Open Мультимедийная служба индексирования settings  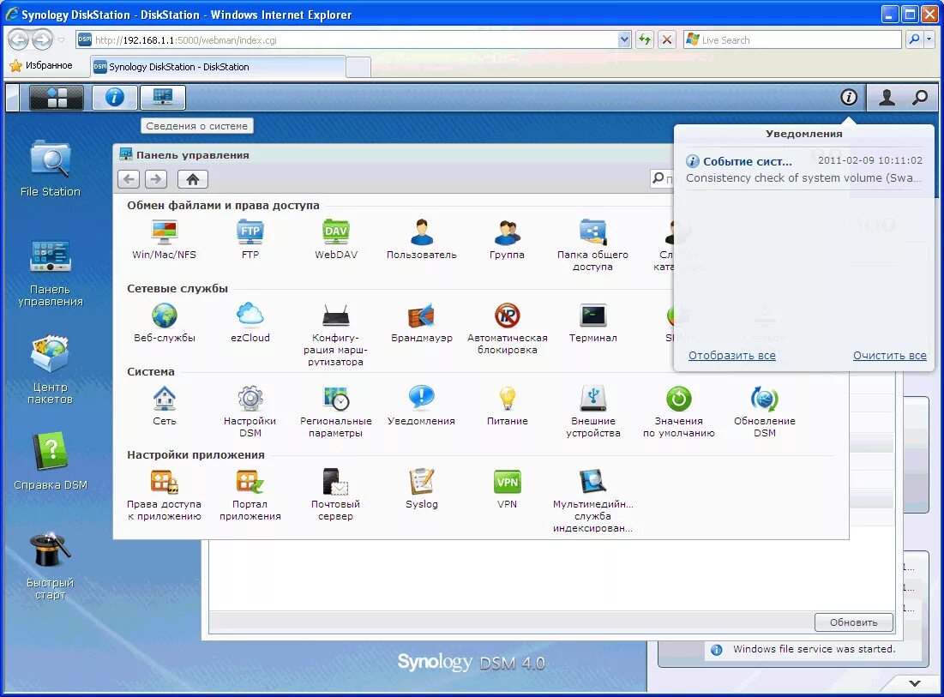tap(592, 500)
